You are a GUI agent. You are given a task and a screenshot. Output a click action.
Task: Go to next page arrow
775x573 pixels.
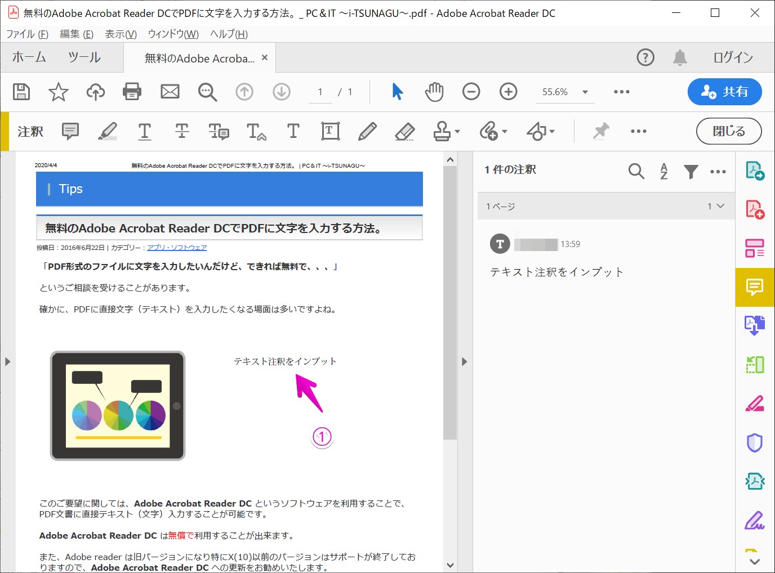click(x=282, y=92)
